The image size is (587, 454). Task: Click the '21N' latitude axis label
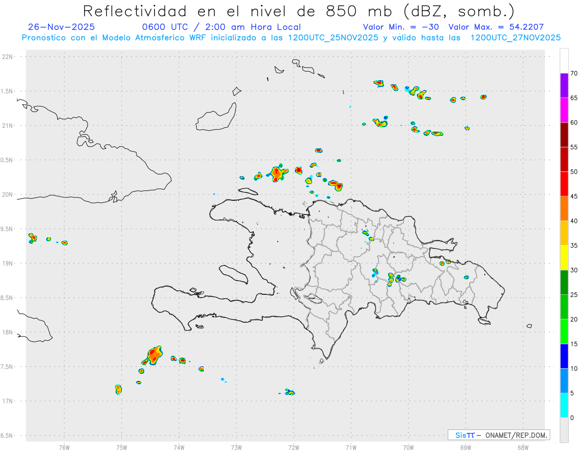[8, 125]
